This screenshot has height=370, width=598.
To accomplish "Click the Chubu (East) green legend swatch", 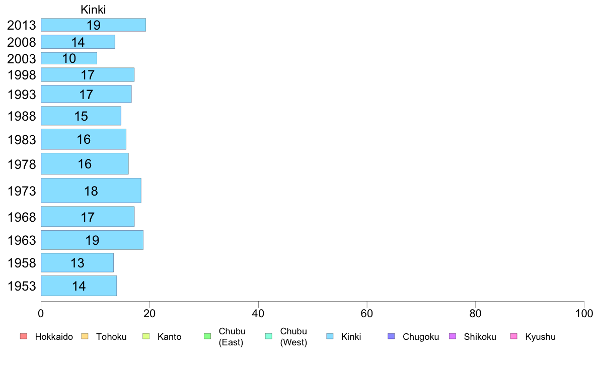I will [207, 336].
